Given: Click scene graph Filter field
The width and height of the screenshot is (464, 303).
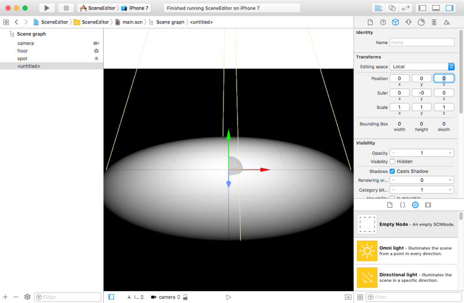Looking at the screenshot, I should 68,297.
